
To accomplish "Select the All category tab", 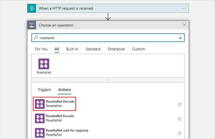I will coord(57,49).
